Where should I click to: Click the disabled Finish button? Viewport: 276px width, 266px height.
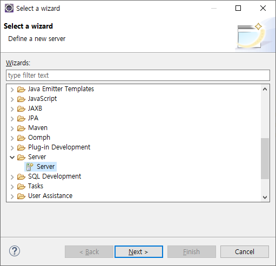click(x=192, y=251)
